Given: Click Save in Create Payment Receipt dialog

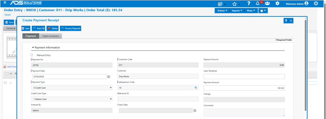Looking at the screenshot, I should pos(26,29).
